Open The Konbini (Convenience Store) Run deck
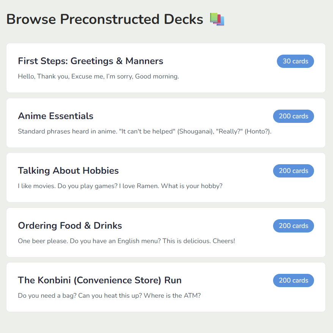 pyautogui.click(x=99, y=280)
